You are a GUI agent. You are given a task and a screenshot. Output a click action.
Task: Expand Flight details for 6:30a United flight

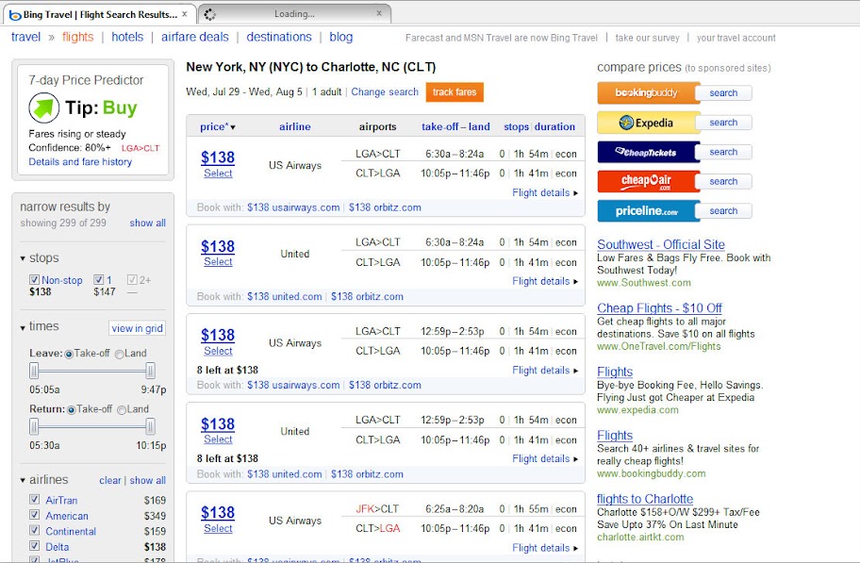(x=545, y=281)
